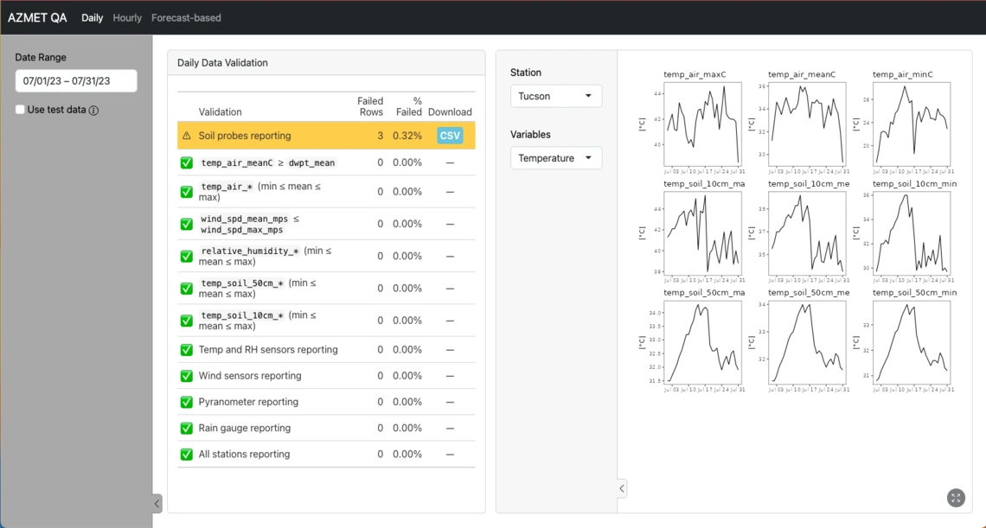Click the Validation column header
Viewport: 986px width, 528px height.
(x=220, y=111)
